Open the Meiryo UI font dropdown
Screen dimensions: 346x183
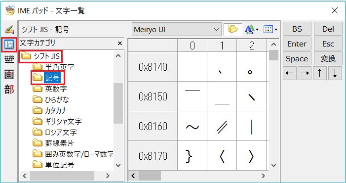point(177,29)
